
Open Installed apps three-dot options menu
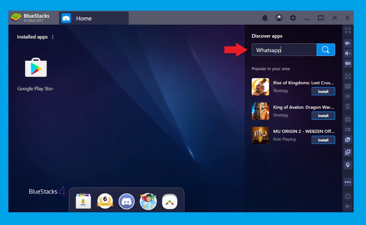(53, 37)
